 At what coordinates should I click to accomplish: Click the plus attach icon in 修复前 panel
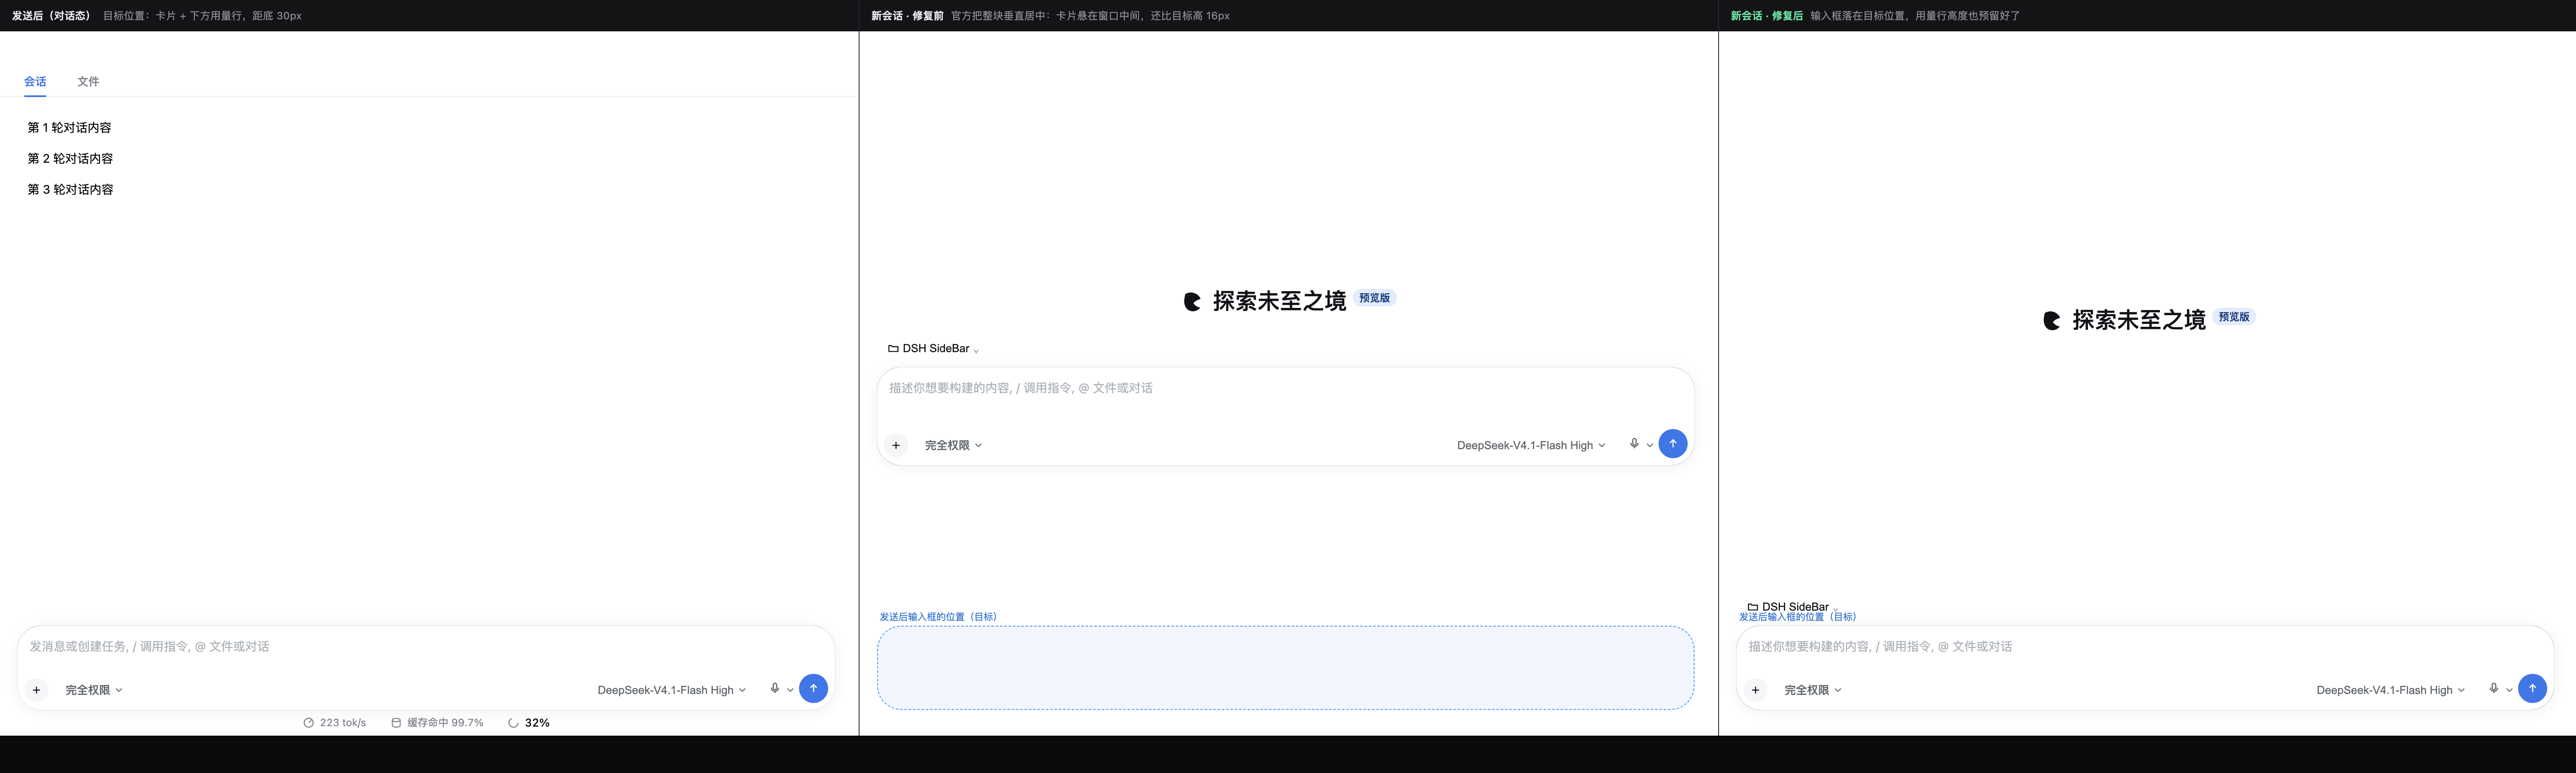pyautogui.click(x=896, y=445)
